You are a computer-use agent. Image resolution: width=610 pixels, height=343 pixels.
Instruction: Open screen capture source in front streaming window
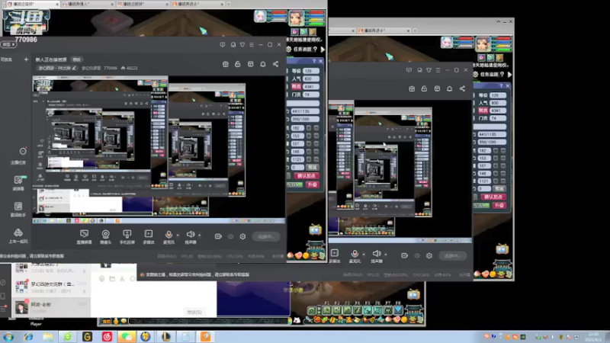(84, 236)
